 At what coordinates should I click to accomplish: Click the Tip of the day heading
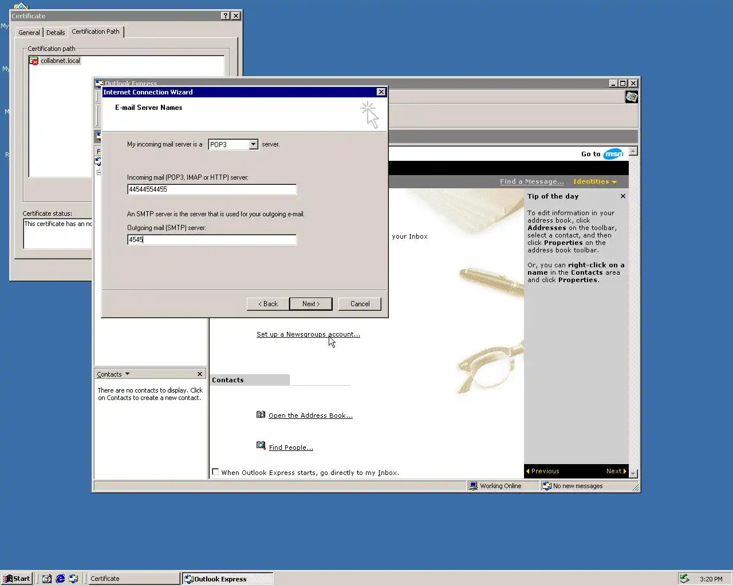click(553, 196)
